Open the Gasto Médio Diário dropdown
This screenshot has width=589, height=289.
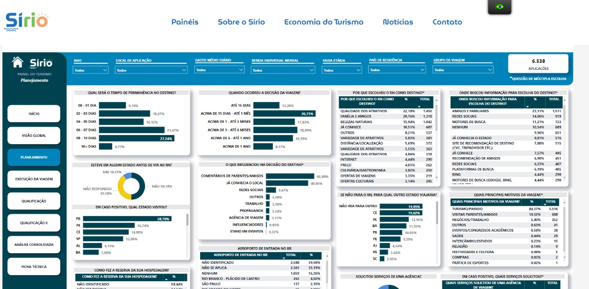coord(219,70)
